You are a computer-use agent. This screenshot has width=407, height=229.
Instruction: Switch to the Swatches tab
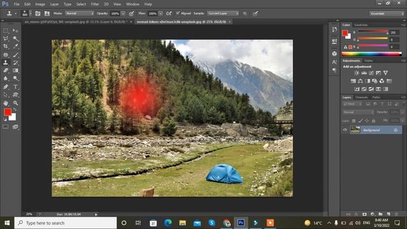point(361,25)
